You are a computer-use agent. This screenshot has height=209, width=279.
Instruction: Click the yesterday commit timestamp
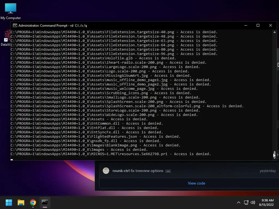pos(268,171)
